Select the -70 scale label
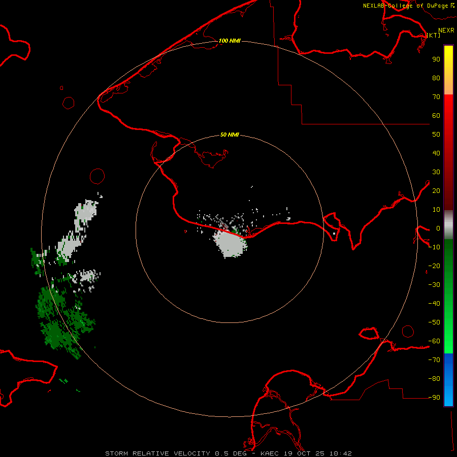The height and width of the screenshot is (457, 457). tap(434, 360)
